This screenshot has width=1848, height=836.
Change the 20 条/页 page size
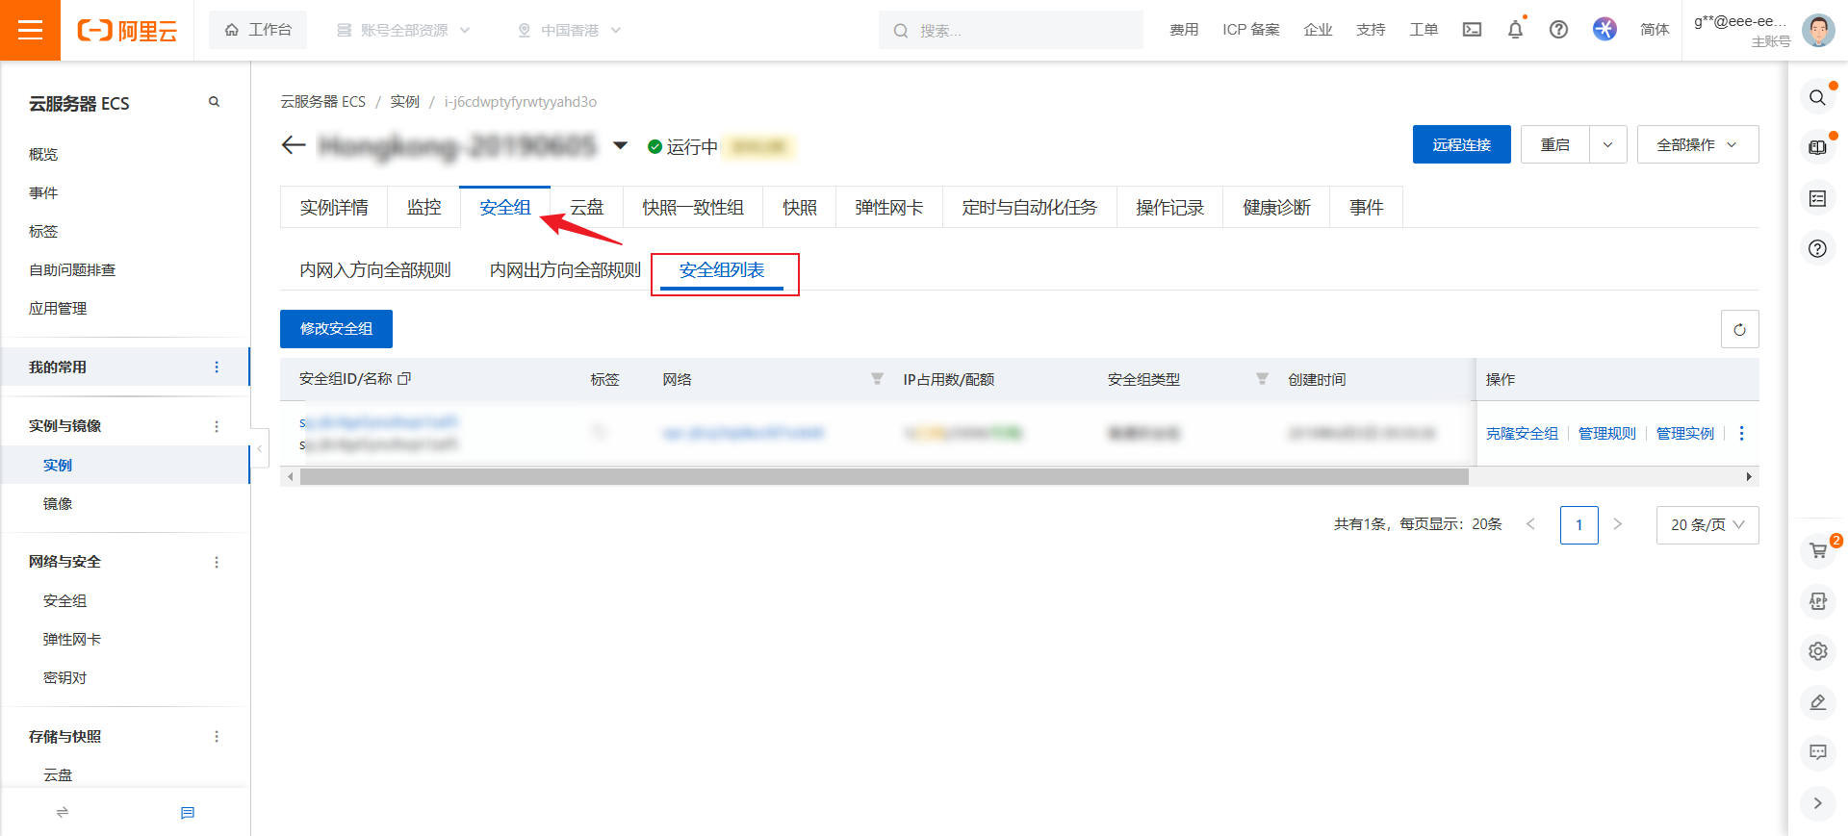(x=1707, y=524)
